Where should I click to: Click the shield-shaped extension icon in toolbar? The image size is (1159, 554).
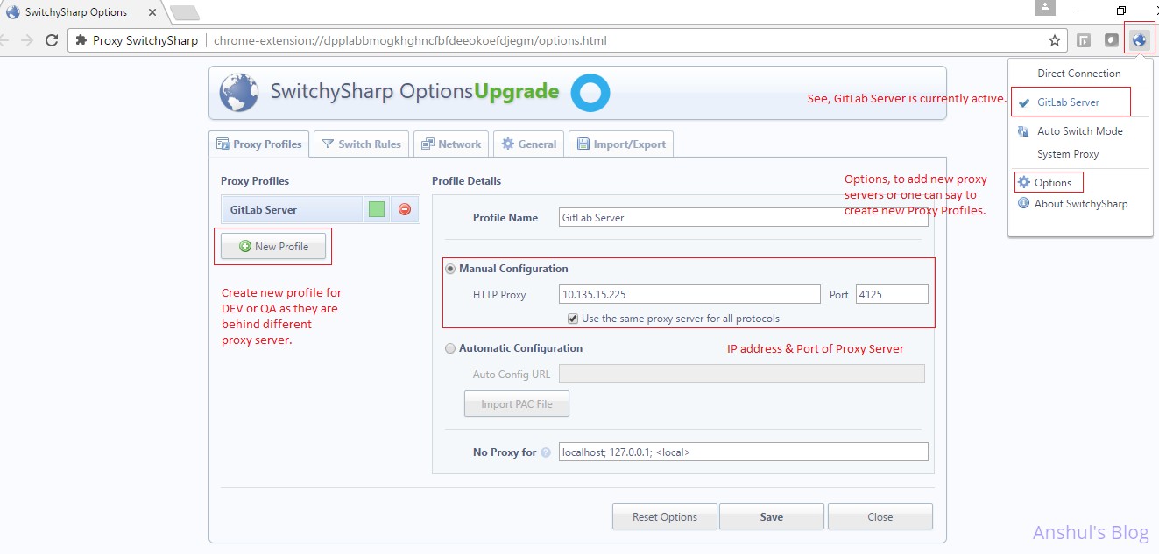(1111, 40)
